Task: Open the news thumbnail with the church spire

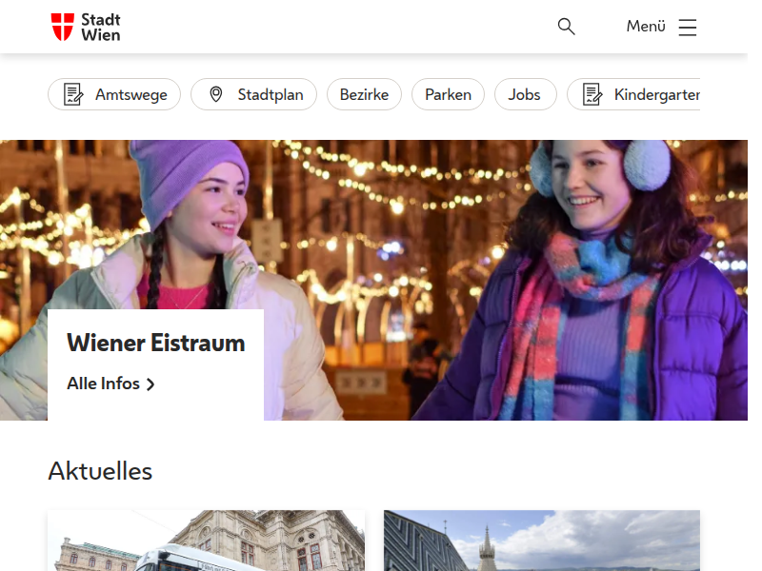Action: click(x=541, y=541)
